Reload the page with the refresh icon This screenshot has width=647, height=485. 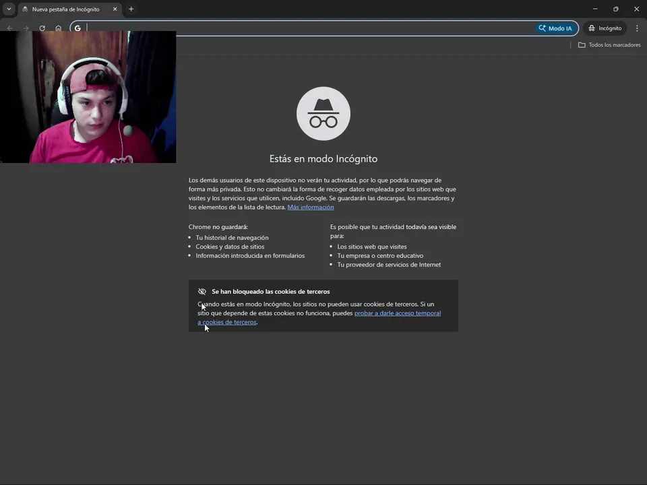point(42,28)
